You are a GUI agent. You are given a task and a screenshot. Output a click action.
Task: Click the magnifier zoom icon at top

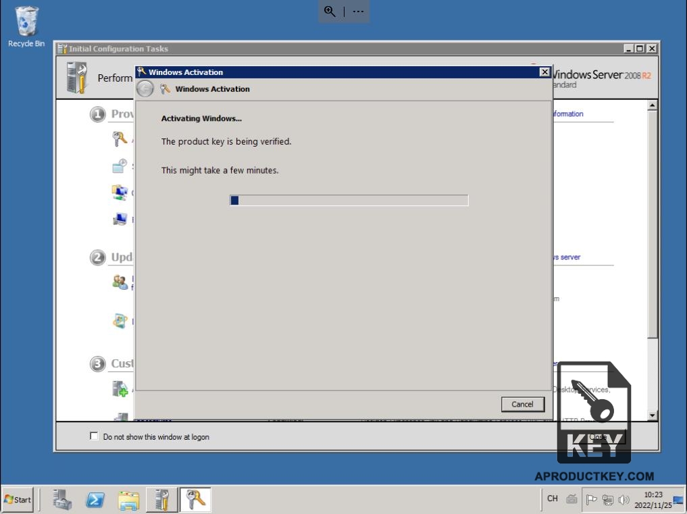point(330,11)
